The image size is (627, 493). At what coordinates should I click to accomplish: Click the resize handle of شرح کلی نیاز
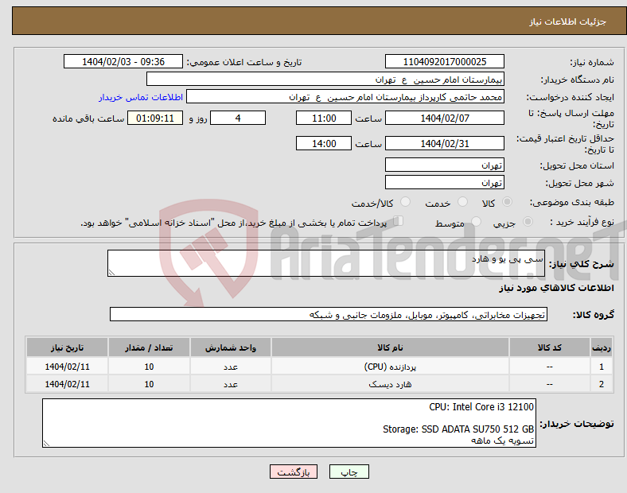click(111, 272)
